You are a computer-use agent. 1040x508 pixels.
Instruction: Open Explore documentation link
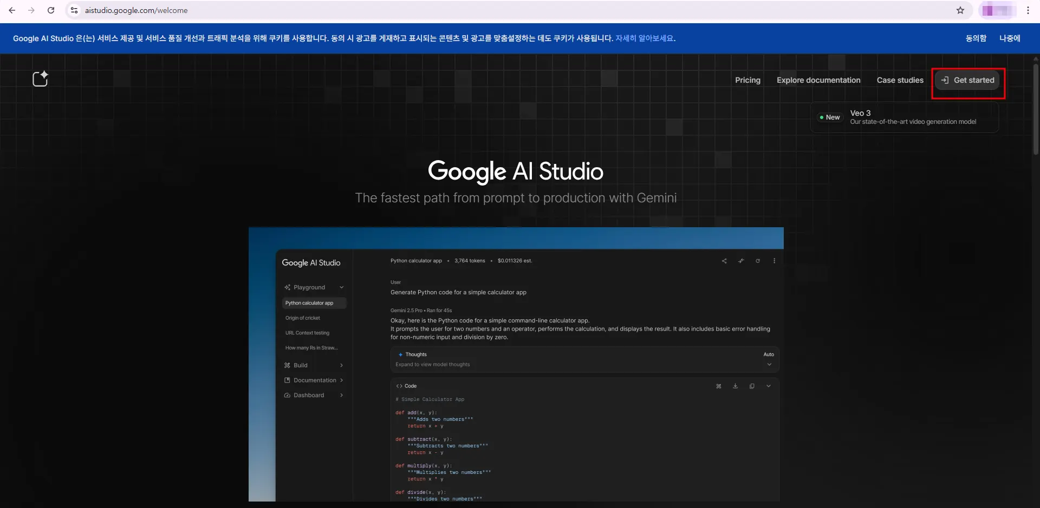tap(818, 80)
